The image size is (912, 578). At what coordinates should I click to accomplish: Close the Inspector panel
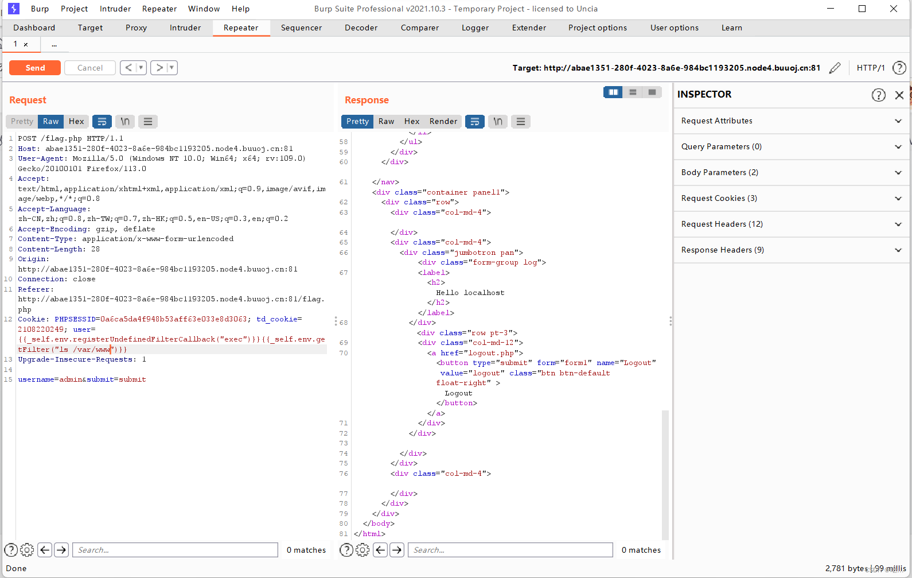[x=899, y=95]
